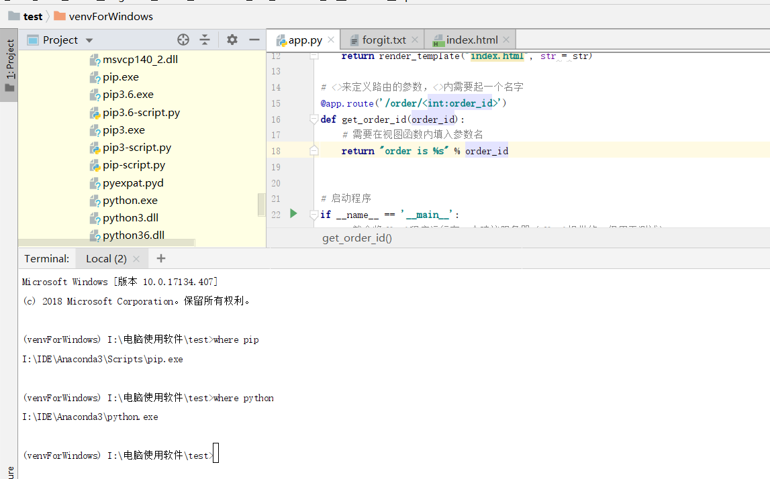Collapse the if __main__ block fold marker
The height and width of the screenshot is (479, 770).
tap(313, 213)
